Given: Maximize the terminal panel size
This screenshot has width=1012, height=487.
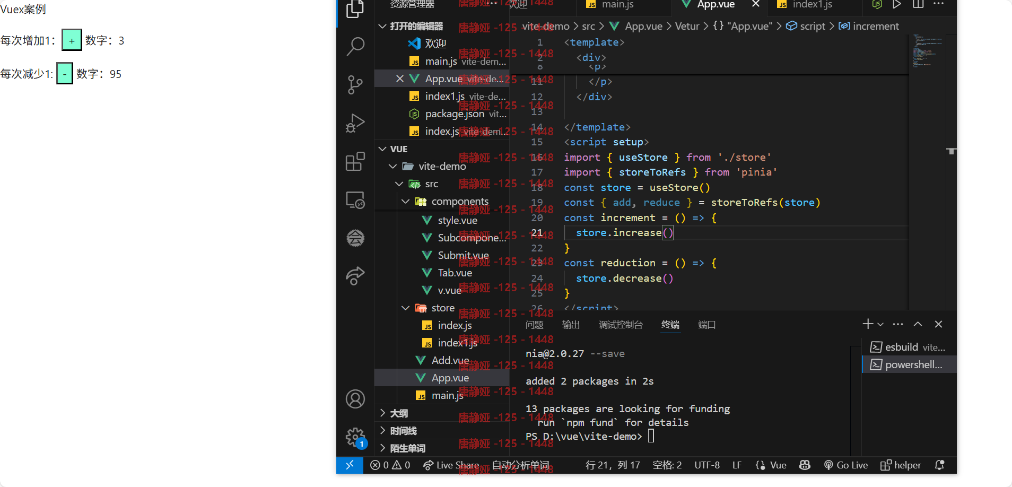Looking at the screenshot, I should click(x=918, y=324).
